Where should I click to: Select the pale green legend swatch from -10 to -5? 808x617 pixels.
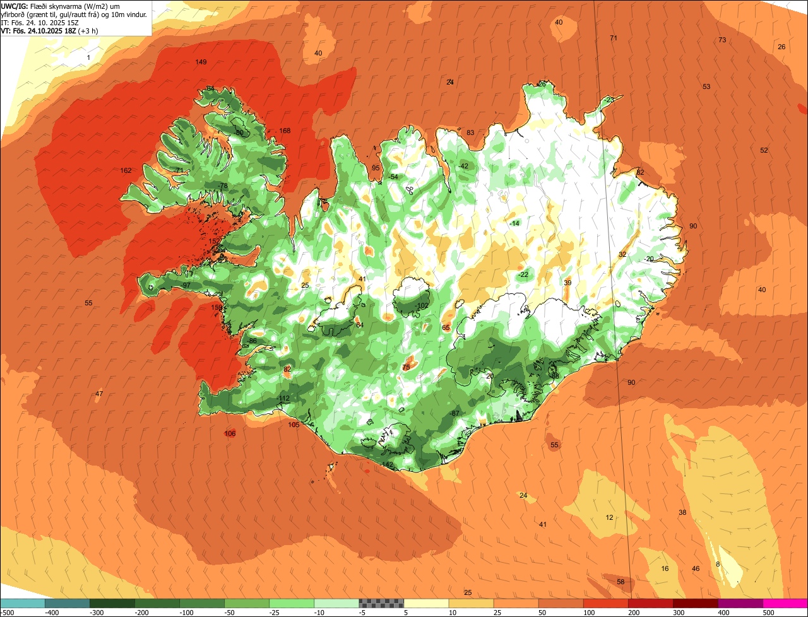[x=336, y=603]
